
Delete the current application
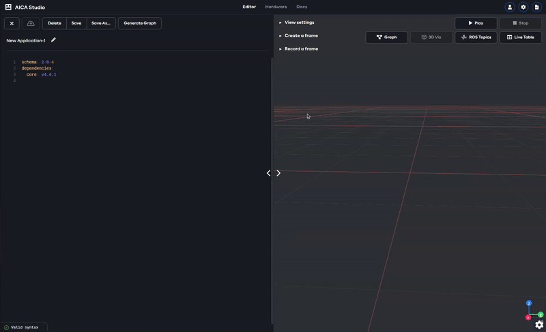coord(55,23)
